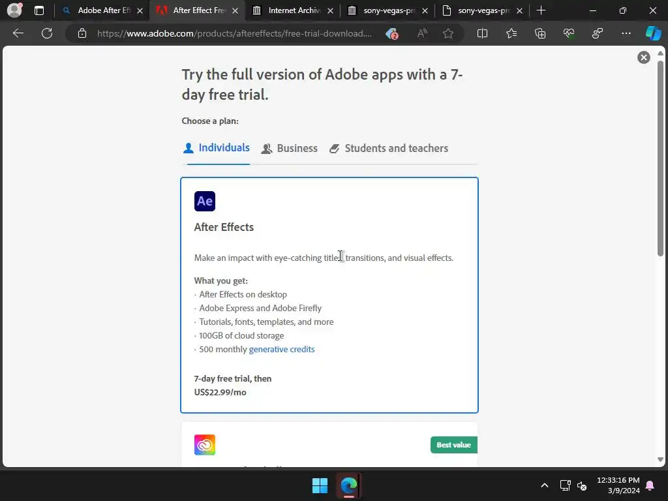Click the After Effects on desktop line

click(243, 294)
